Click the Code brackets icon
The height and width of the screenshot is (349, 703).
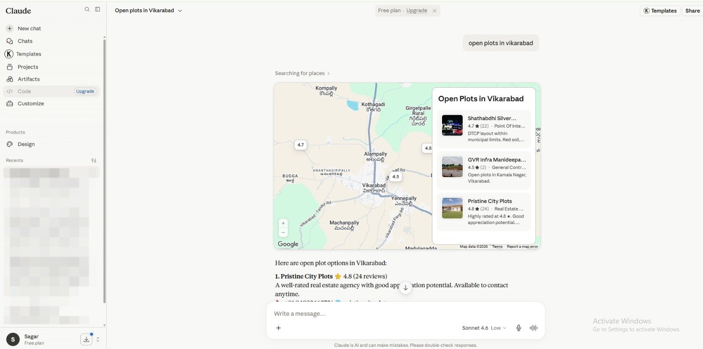[x=10, y=92]
